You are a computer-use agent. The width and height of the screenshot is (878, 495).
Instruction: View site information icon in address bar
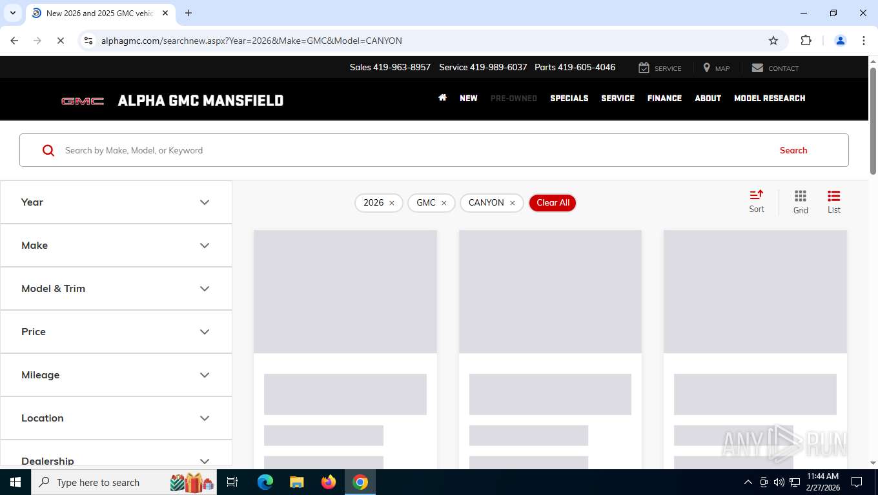(x=89, y=41)
